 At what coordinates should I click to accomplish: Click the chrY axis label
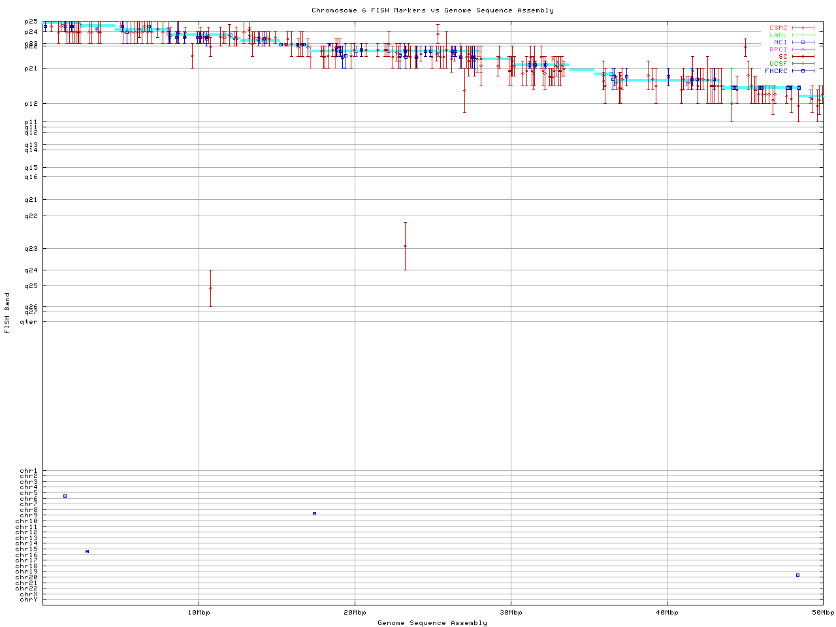click(29, 600)
